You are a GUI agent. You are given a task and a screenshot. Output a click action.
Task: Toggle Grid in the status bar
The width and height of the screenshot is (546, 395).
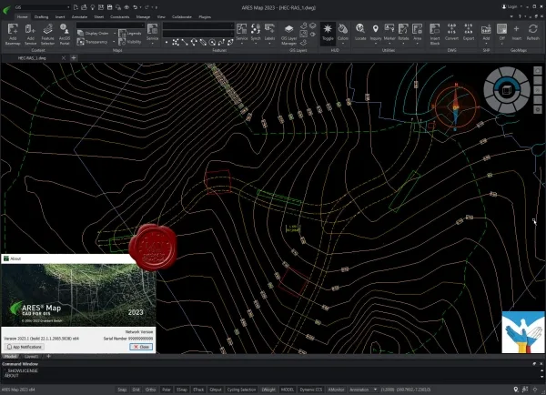(x=136, y=390)
